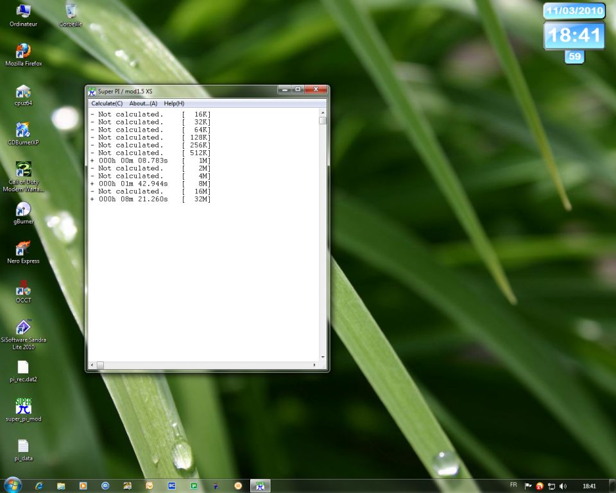Click the Super PI vertical scrollbar down arrow
Screen dimensions: 616x493
pos(323,357)
